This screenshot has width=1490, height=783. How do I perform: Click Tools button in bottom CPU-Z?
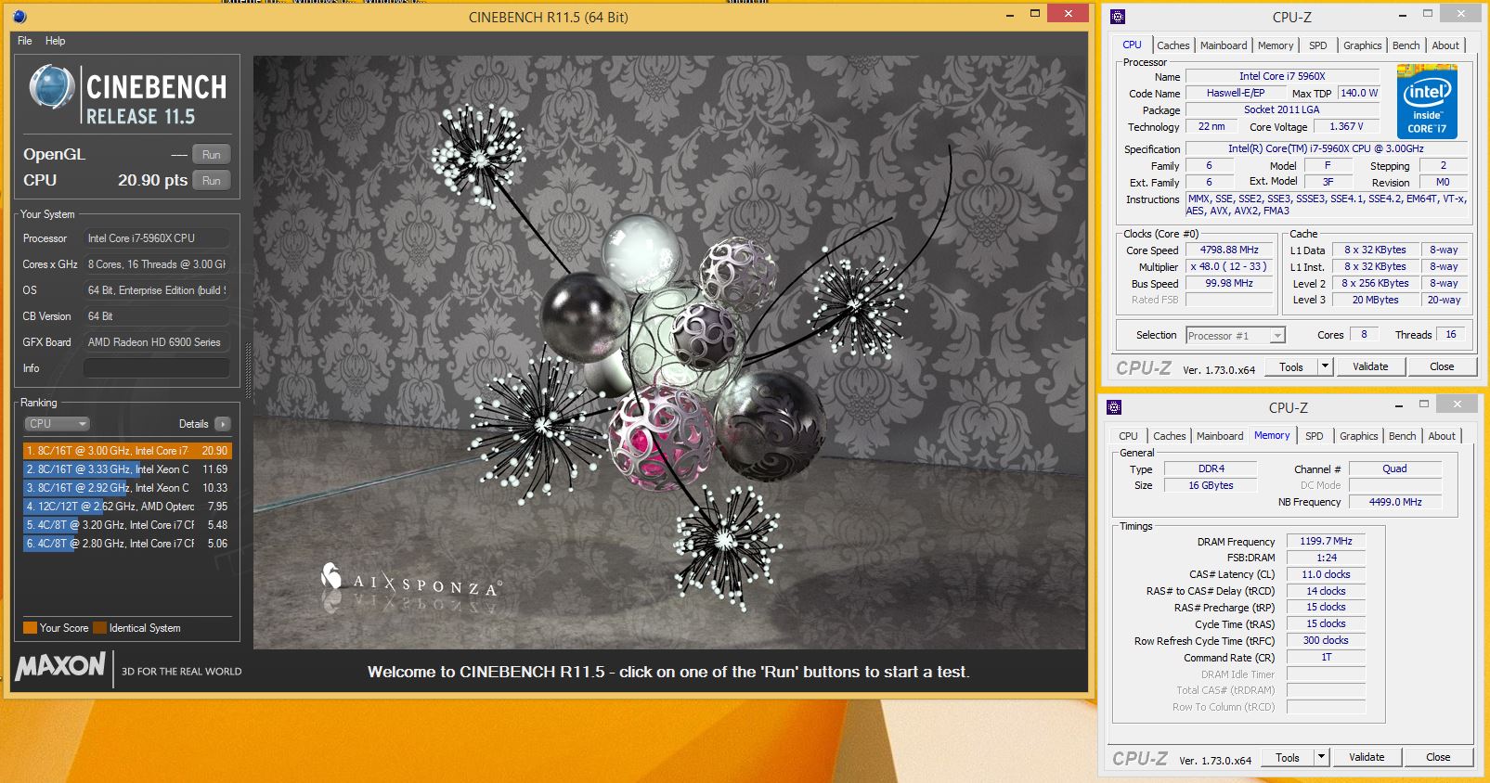coord(1288,758)
